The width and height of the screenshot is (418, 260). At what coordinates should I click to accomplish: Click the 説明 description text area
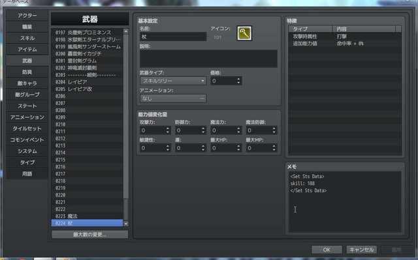[208, 59]
